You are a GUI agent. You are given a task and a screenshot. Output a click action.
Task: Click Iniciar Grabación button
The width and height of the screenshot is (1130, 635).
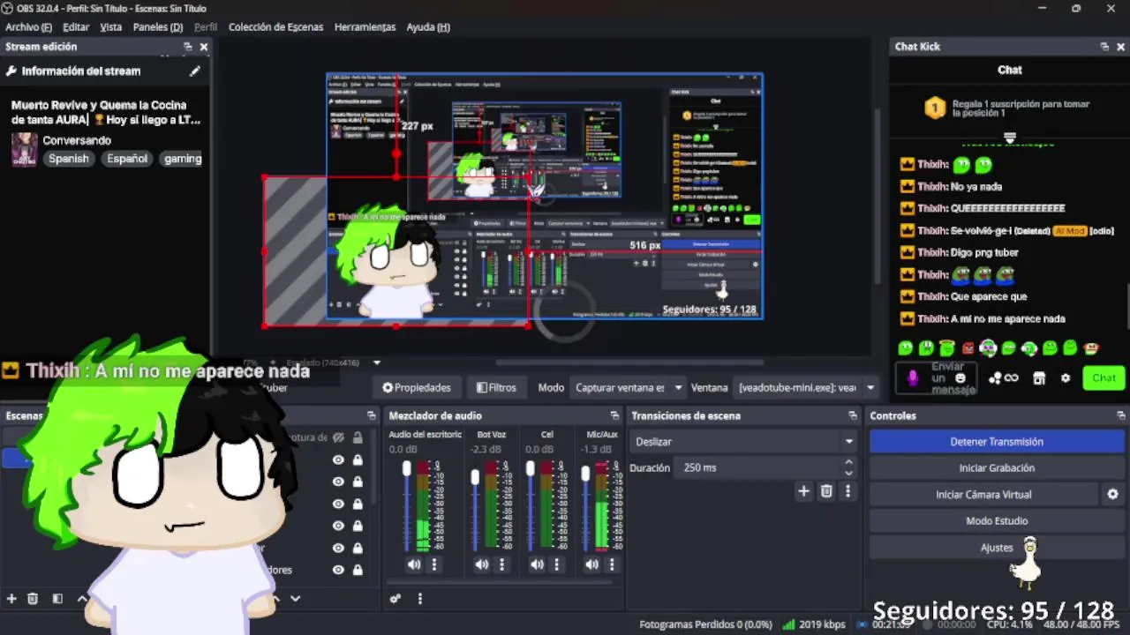coord(997,468)
